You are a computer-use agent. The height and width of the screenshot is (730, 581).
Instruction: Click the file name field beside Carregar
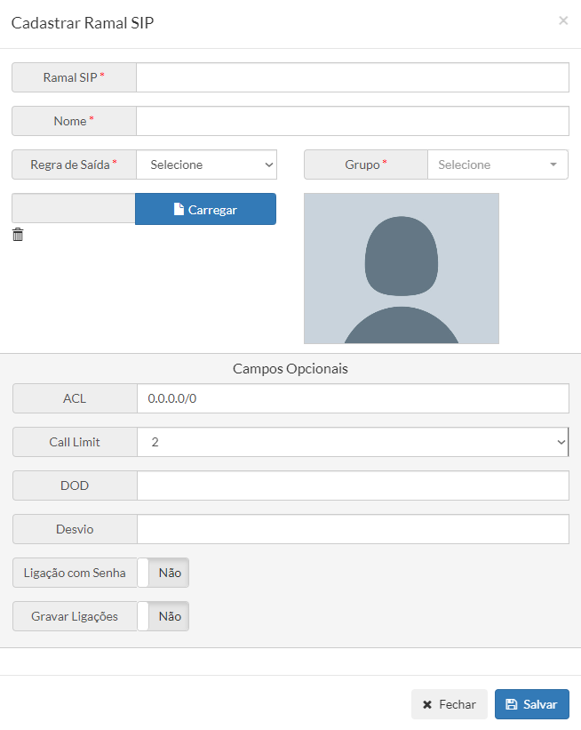click(x=74, y=208)
